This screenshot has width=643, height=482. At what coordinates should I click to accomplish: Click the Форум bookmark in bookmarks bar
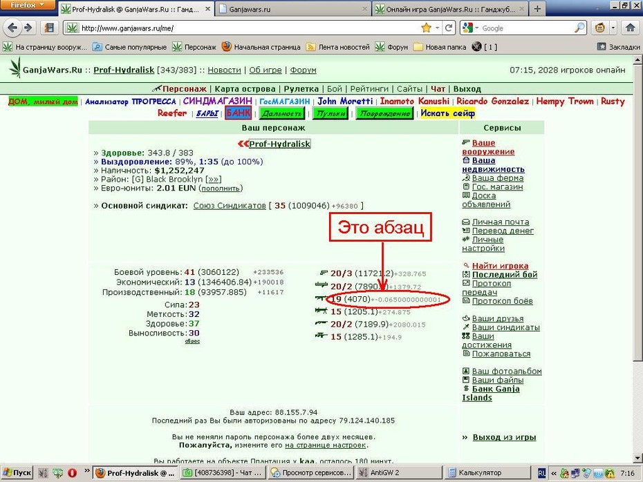pyautogui.click(x=392, y=47)
